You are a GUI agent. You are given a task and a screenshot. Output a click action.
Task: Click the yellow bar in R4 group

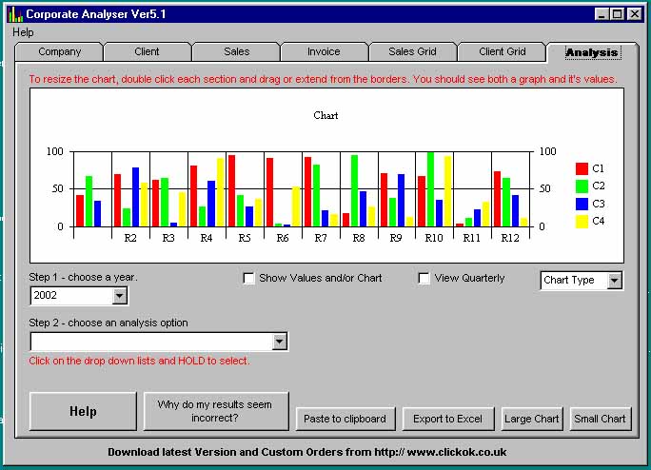click(x=220, y=192)
